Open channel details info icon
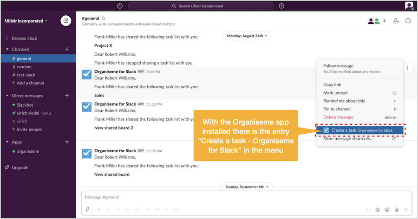The image size is (418, 219). 408,21
